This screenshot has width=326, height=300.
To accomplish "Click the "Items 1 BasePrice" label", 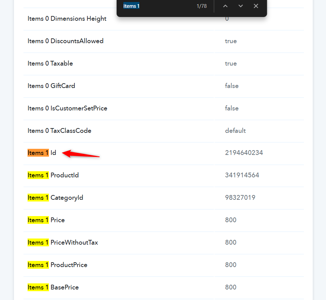I will coord(53,287).
